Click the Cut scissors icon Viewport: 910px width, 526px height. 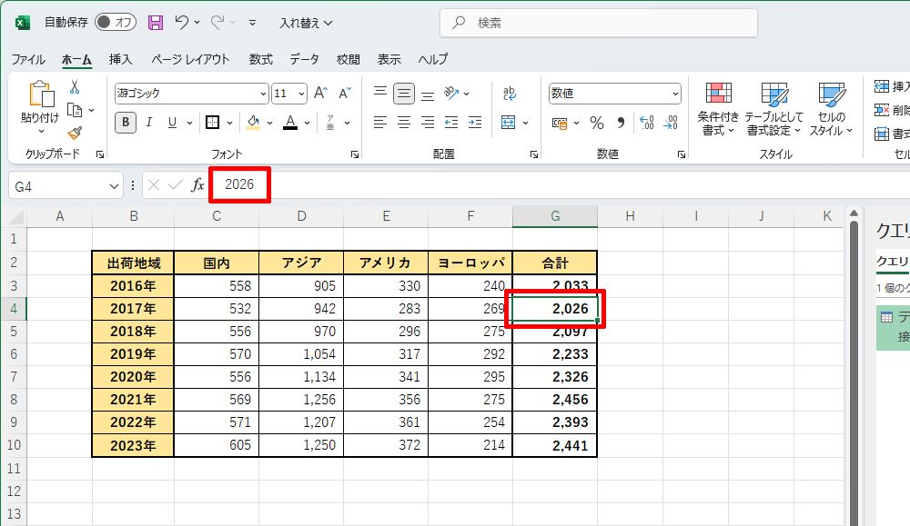tap(74, 87)
